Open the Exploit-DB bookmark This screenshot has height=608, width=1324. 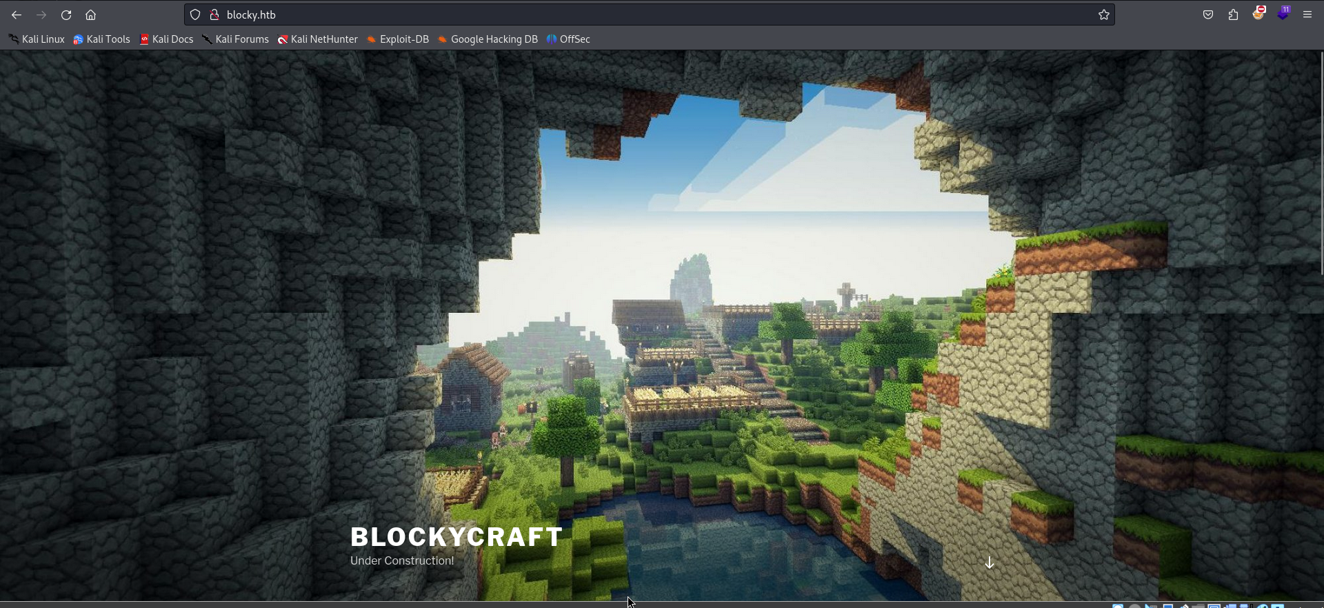tap(398, 39)
